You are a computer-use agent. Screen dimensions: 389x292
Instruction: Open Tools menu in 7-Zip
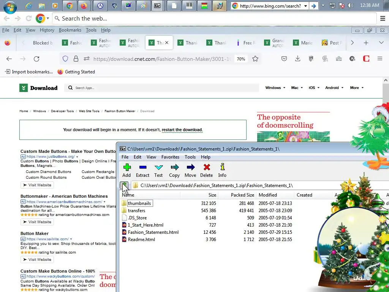[190, 157]
